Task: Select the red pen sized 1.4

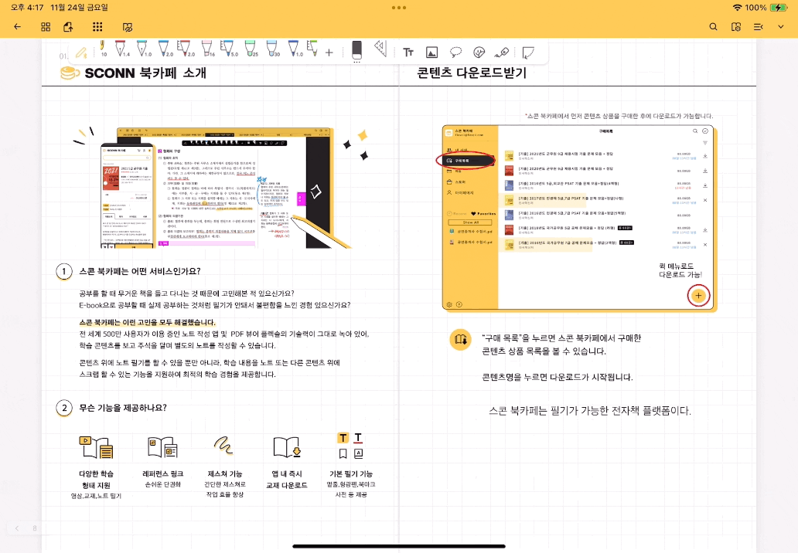Action: [x=121, y=49]
